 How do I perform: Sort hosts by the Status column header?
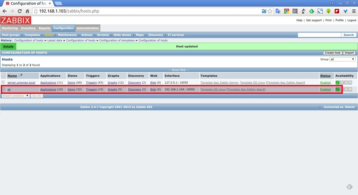(325, 76)
